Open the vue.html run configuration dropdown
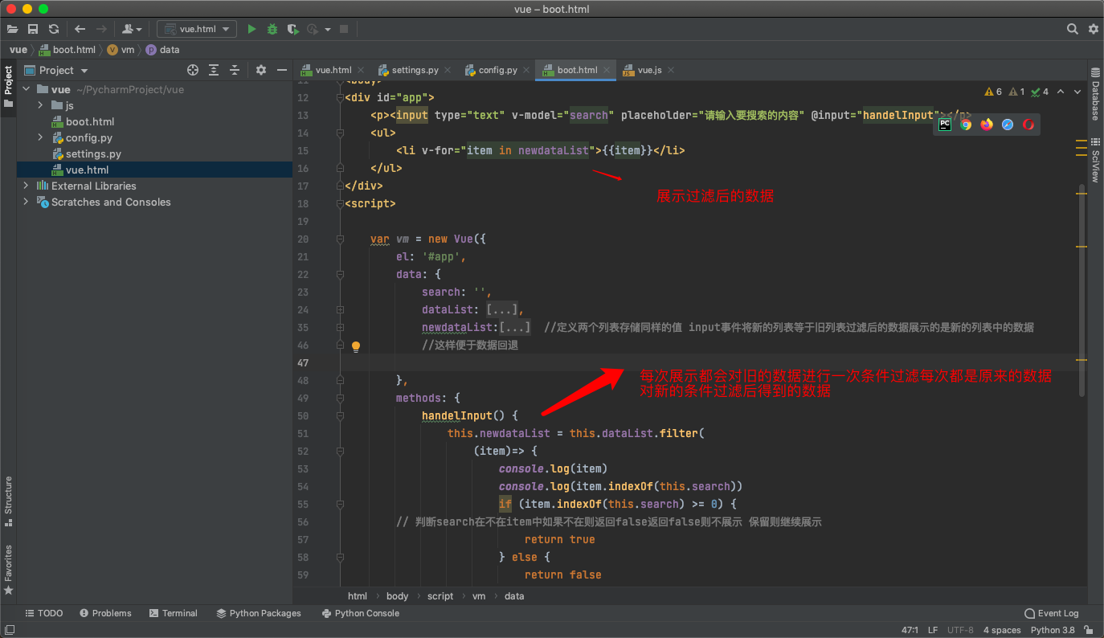The image size is (1104, 638). pos(197,29)
